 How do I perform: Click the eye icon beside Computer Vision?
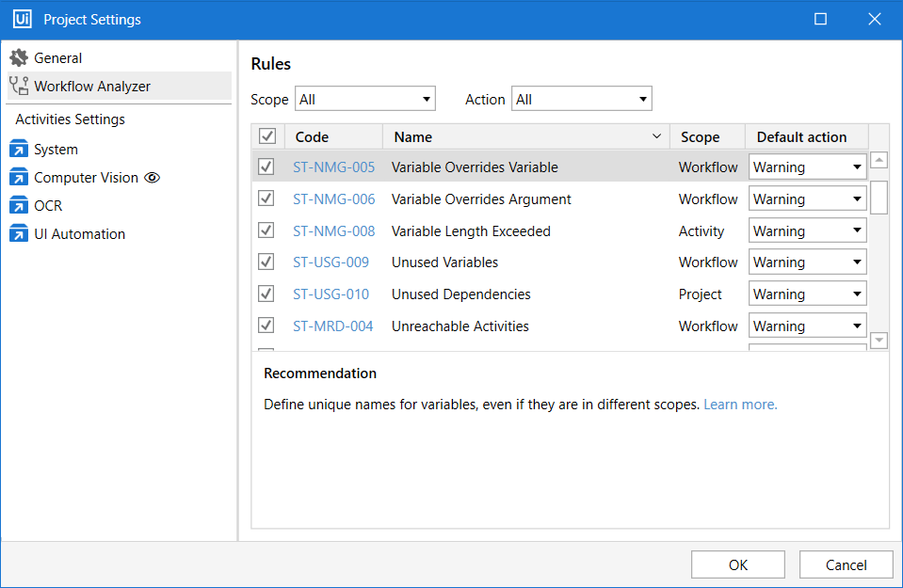pyautogui.click(x=152, y=178)
